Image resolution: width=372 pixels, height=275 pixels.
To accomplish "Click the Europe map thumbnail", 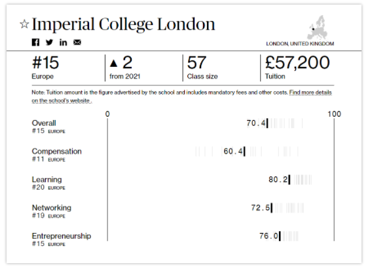I will 317,28.
